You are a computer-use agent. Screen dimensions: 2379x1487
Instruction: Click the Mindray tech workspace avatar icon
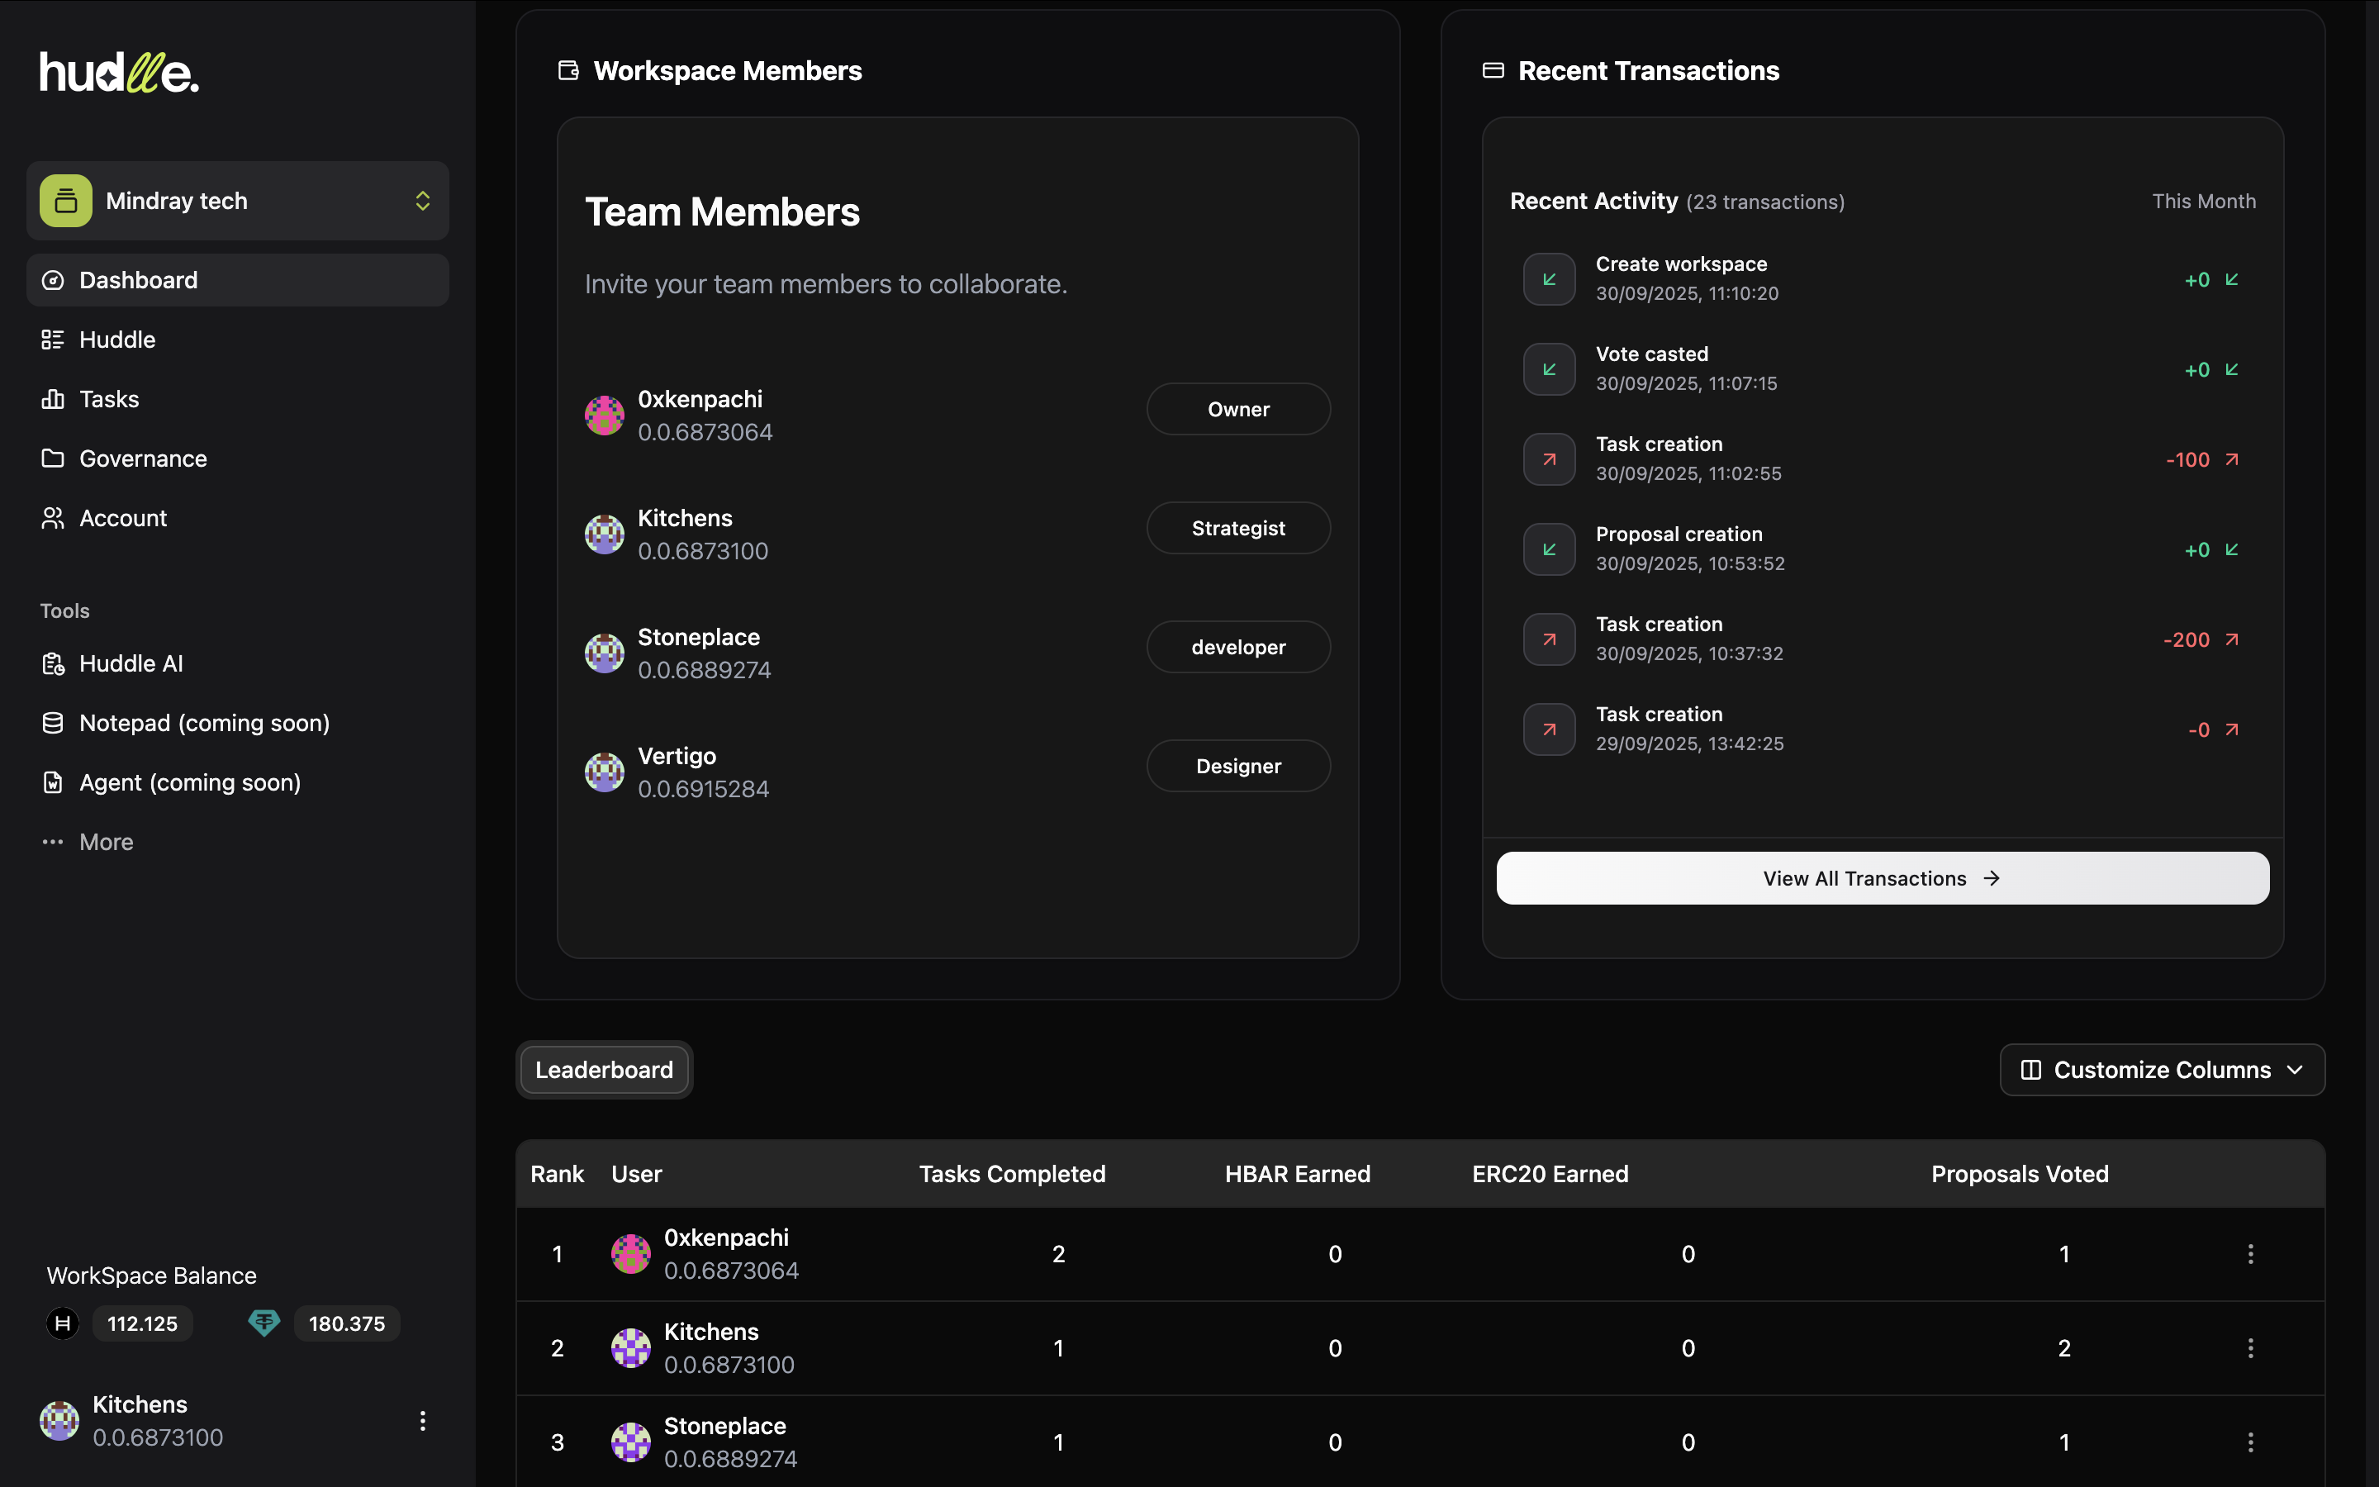coord(66,201)
